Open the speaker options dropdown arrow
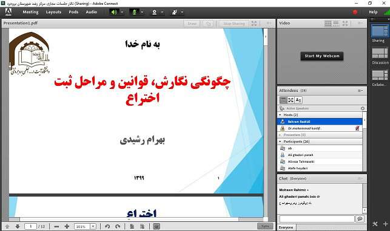Image resolution: width=390 pixels, height=231 pixels. tap(122, 12)
